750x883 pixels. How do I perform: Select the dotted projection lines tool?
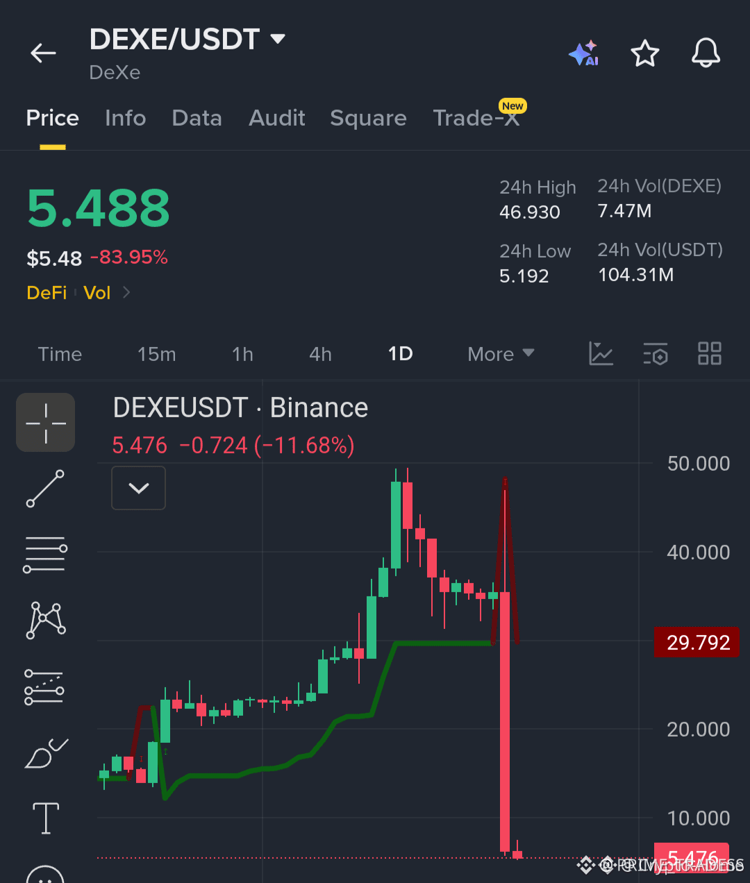tap(44, 687)
